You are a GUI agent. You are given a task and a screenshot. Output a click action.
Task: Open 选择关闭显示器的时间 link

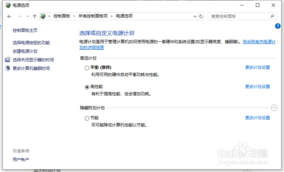point(33,60)
